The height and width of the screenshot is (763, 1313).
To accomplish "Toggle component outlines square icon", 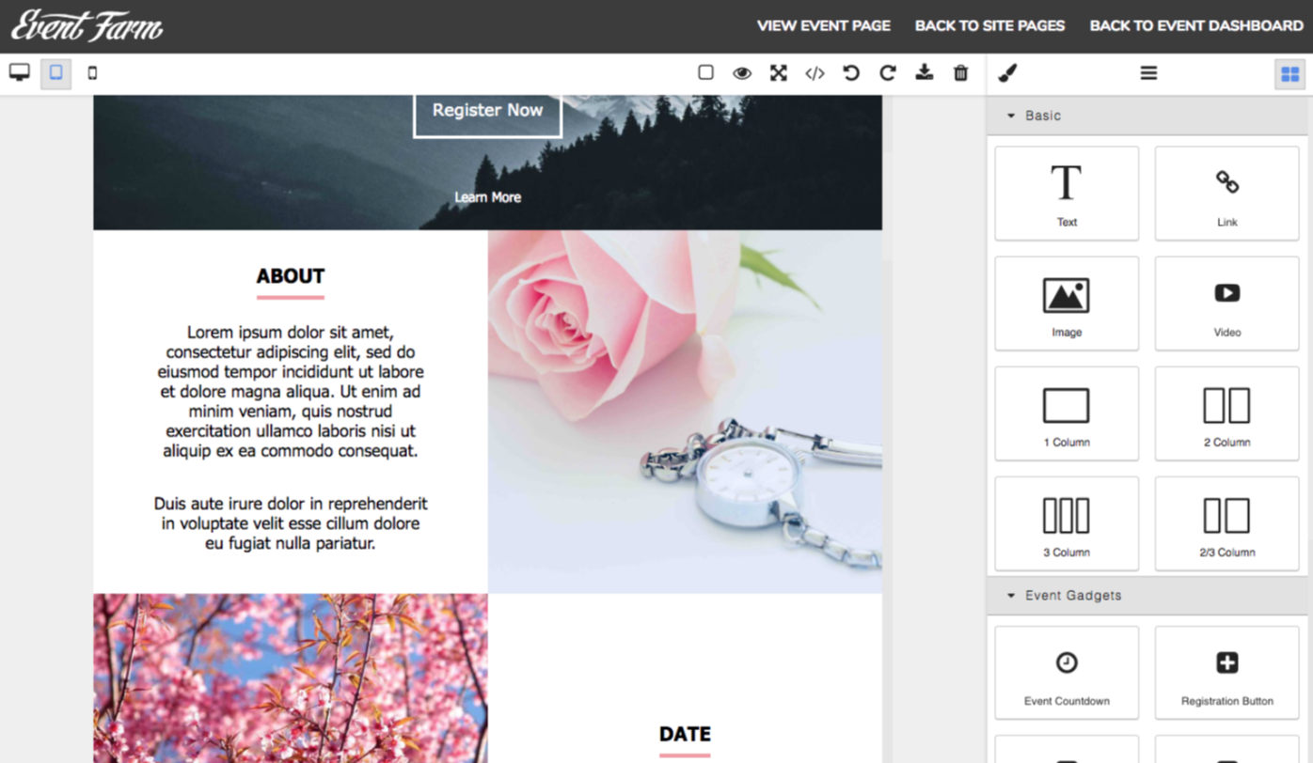I will coord(705,72).
